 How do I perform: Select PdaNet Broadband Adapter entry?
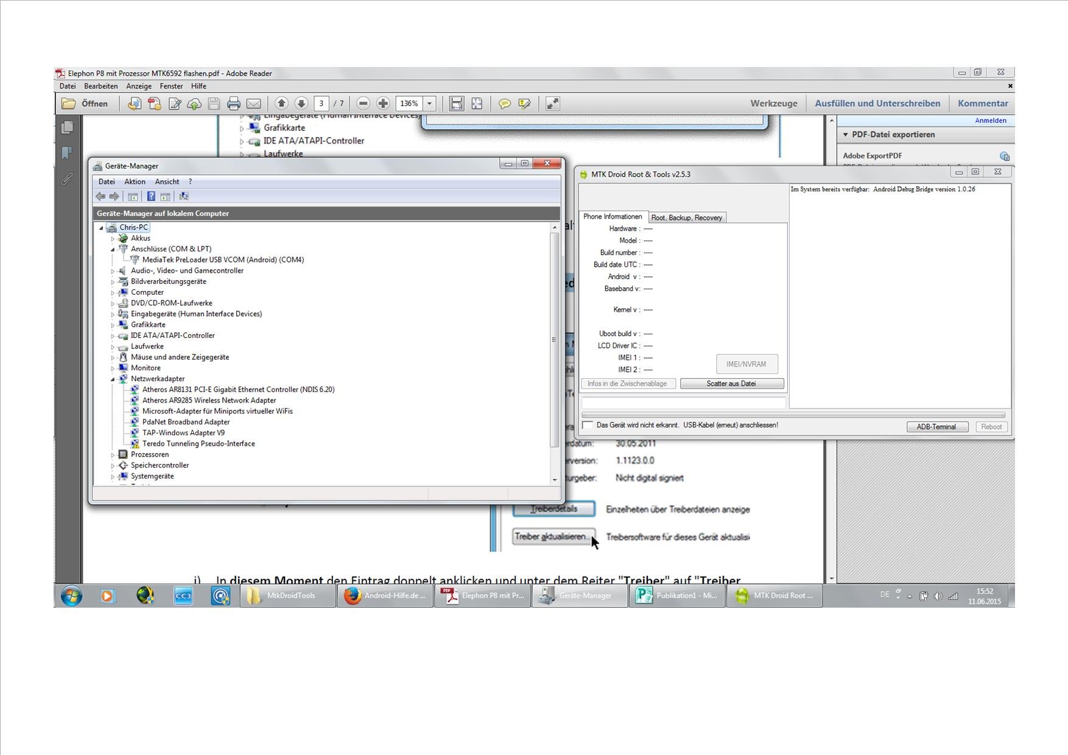point(186,422)
